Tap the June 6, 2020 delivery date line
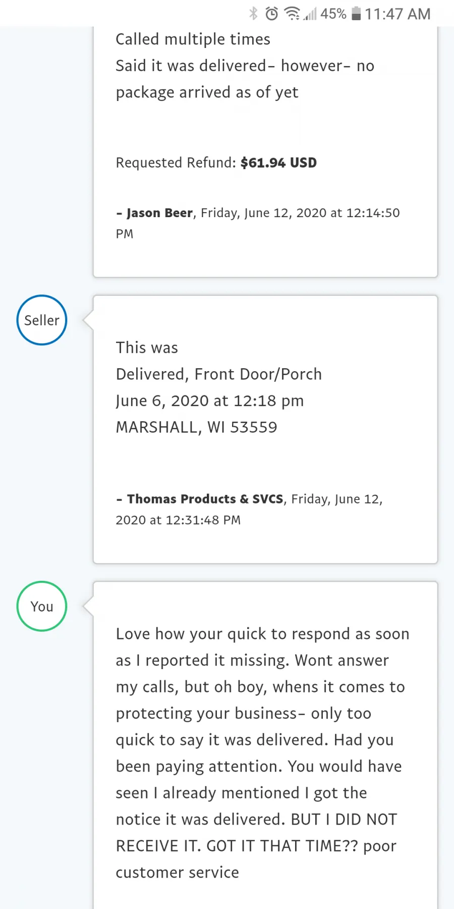 (x=209, y=401)
